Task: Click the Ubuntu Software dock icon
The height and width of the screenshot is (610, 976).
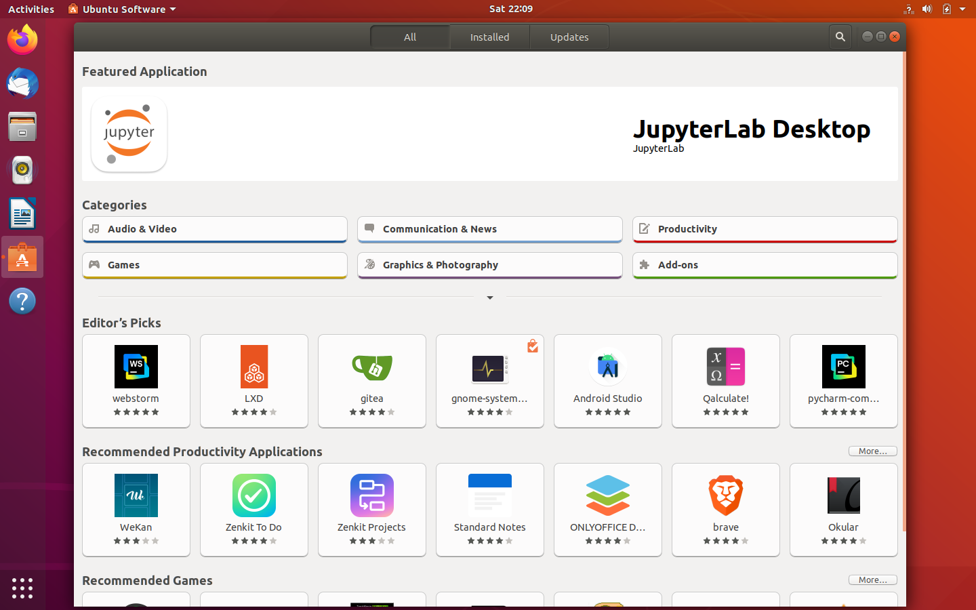Action: pyautogui.click(x=22, y=258)
